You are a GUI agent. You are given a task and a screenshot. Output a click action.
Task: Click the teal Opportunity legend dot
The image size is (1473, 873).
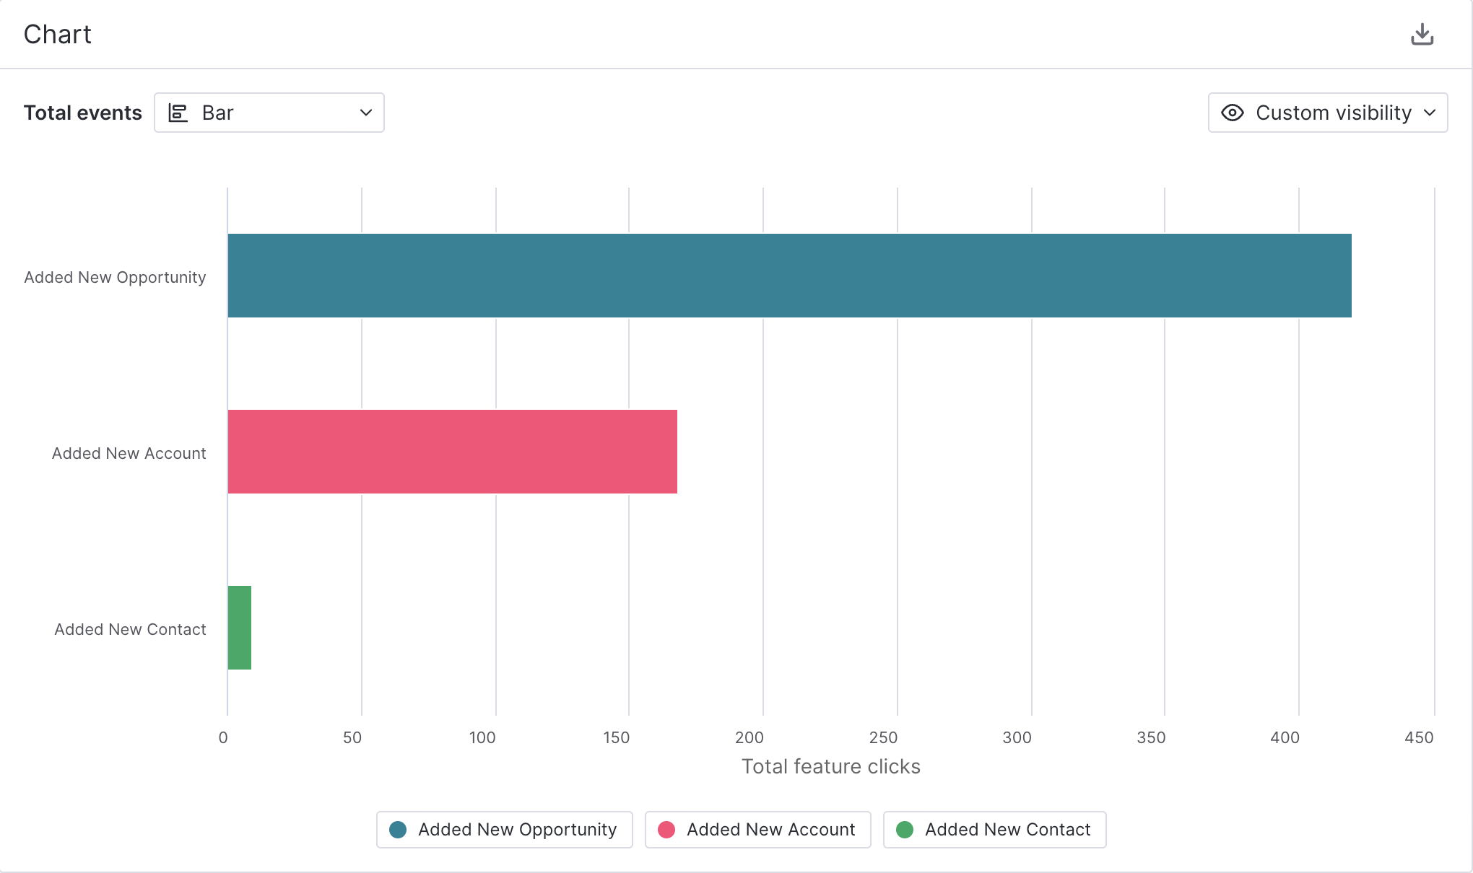(398, 830)
